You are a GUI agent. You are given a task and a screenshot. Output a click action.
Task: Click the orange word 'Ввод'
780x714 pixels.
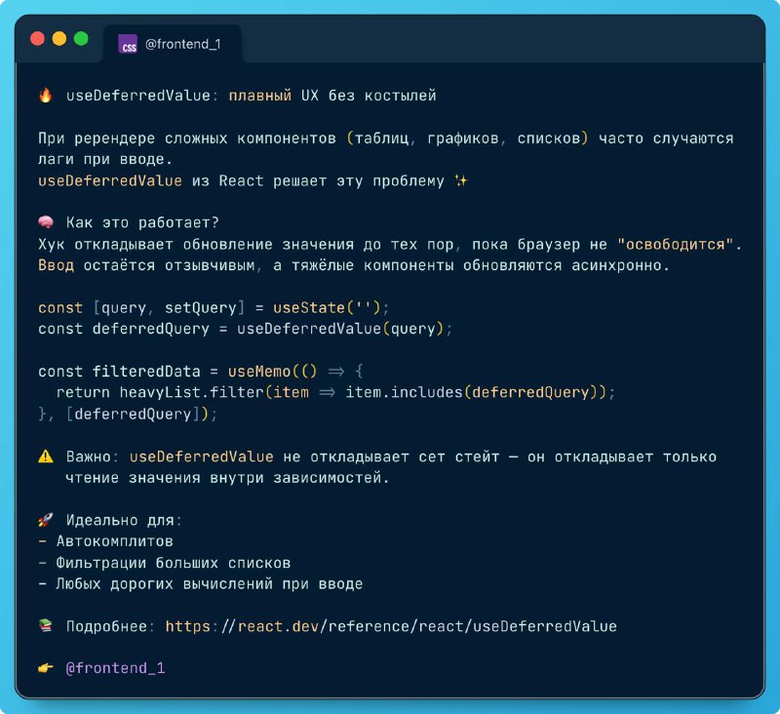pyautogui.click(x=56, y=265)
